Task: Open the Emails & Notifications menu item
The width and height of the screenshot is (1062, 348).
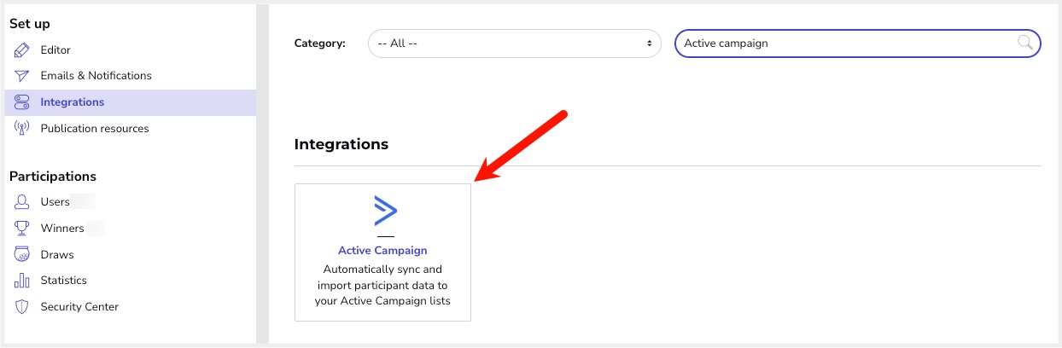Action: [x=96, y=76]
